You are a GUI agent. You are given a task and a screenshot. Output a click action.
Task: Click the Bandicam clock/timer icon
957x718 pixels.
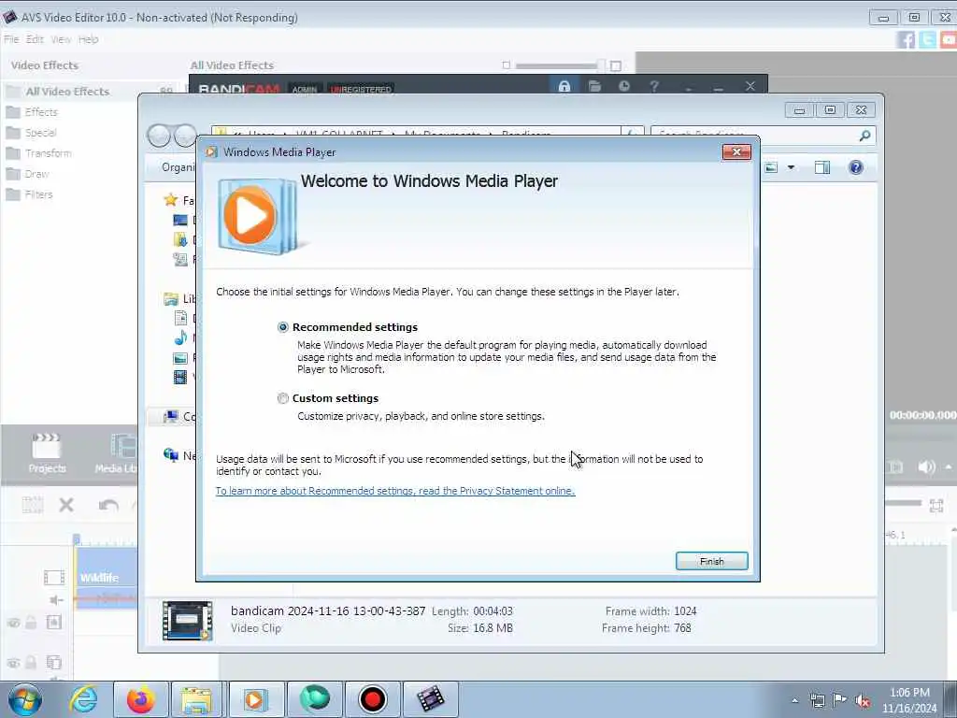pyautogui.click(x=623, y=86)
